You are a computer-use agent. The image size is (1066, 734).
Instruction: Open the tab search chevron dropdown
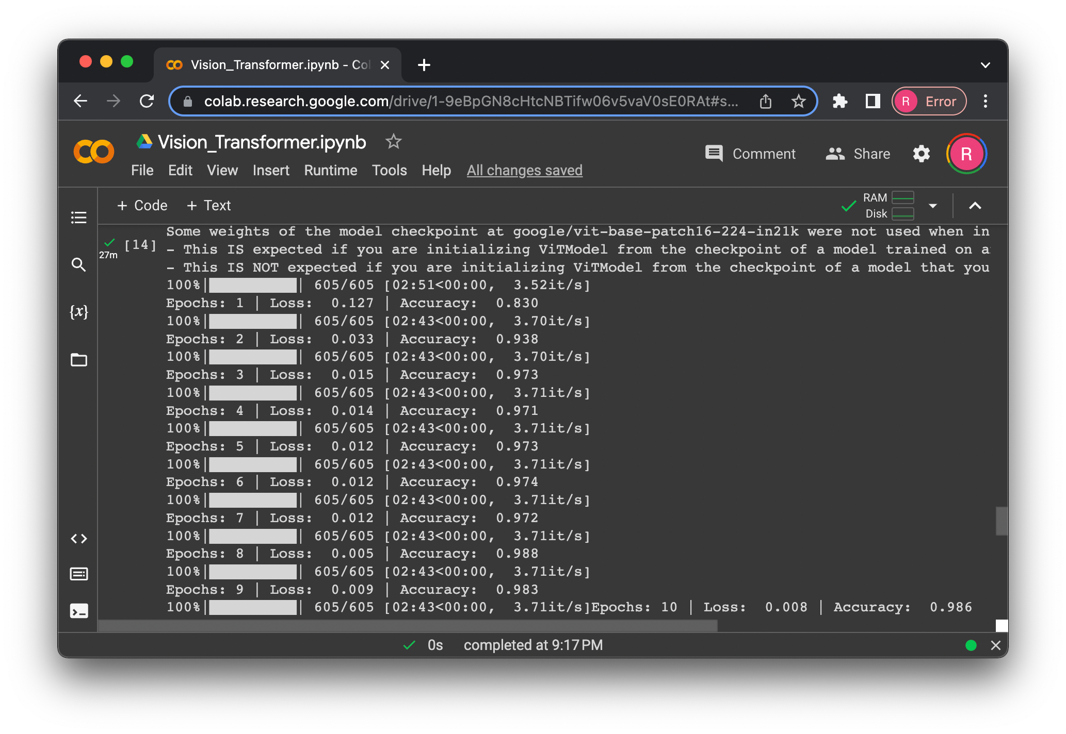[x=985, y=65]
